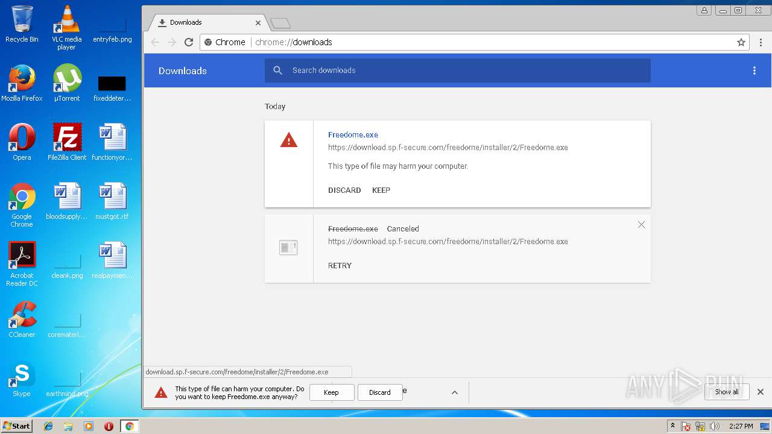772x434 pixels.
Task: Click the search magnifier in Downloads header
Action: pos(278,71)
